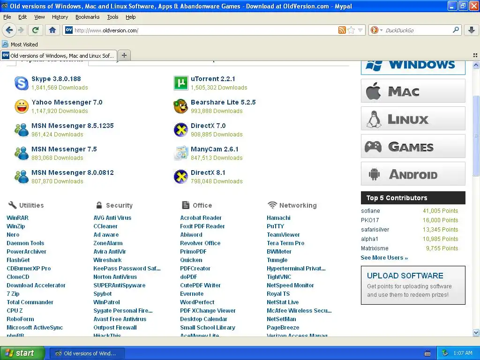Open the View menu
Screen dimensions: 480x360
pos(39,17)
